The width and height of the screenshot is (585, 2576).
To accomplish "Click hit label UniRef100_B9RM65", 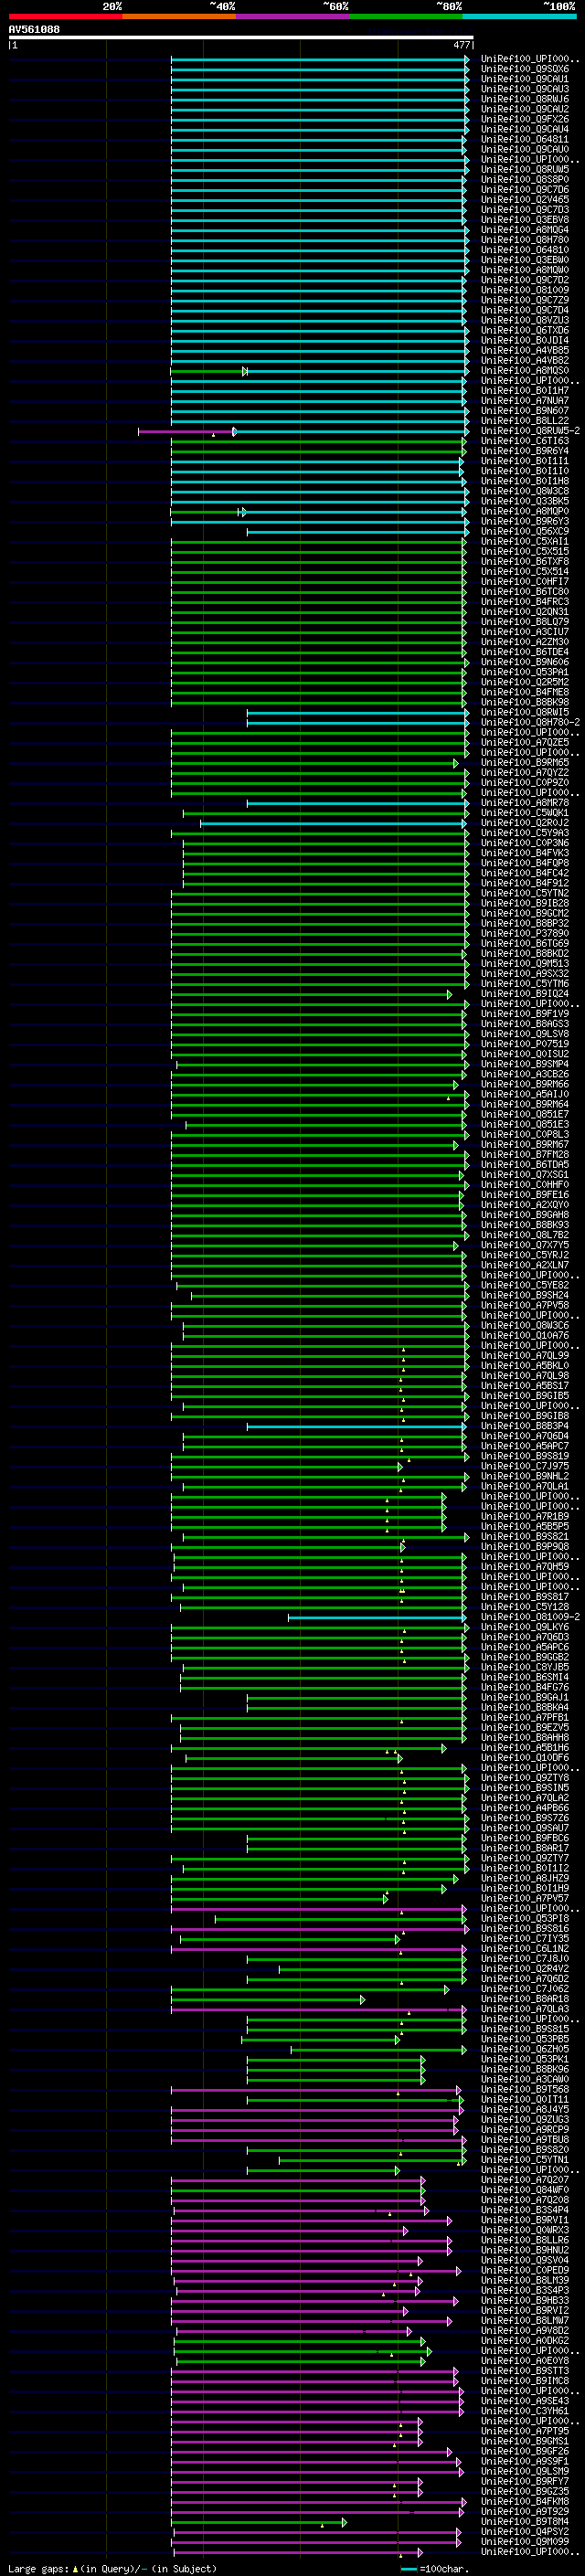I will [525, 763].
